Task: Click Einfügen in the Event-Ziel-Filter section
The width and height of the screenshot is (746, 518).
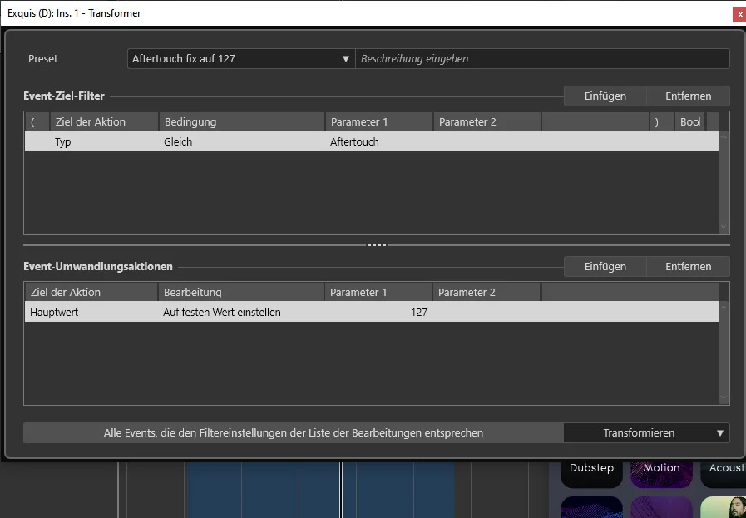Action: (605, 96)
